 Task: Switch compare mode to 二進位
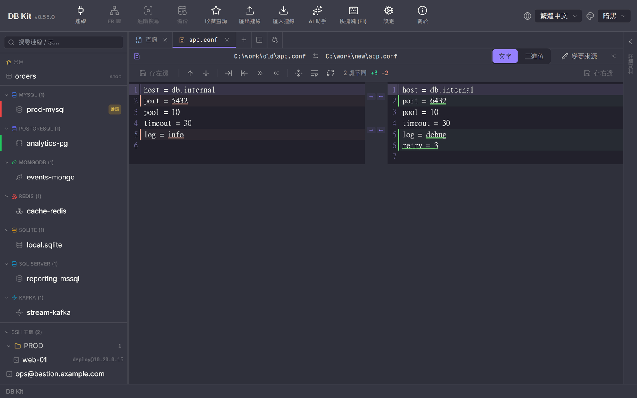pyautogui.click(x=534, y=56)
